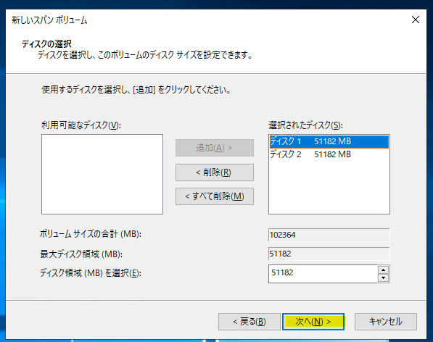Click the ボリューム サイズの合計 (MB): label

point(91,234)
